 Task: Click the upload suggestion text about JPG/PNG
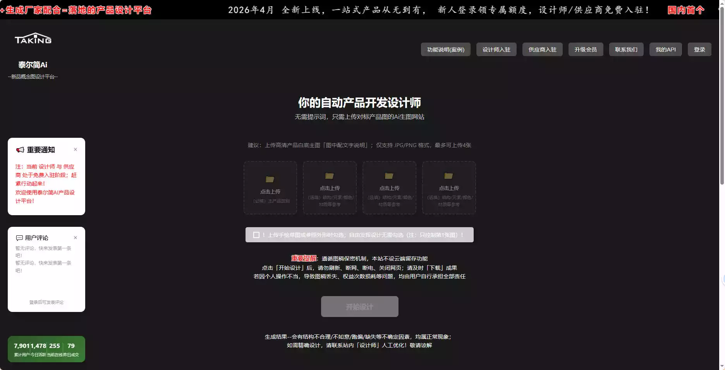[x=359, y=145]
